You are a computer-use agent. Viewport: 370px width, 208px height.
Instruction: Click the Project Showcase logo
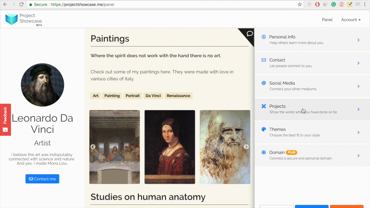pyautogui.click(x=24, y=19)
